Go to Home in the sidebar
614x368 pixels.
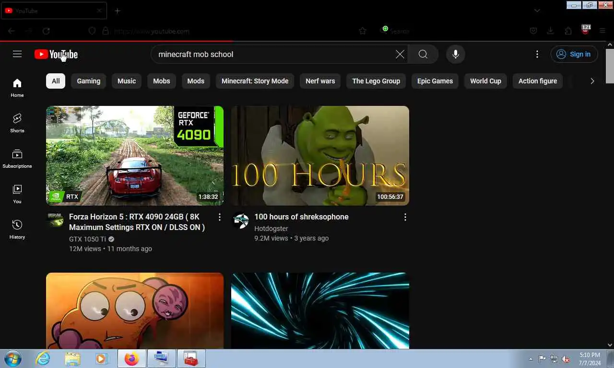17,88
